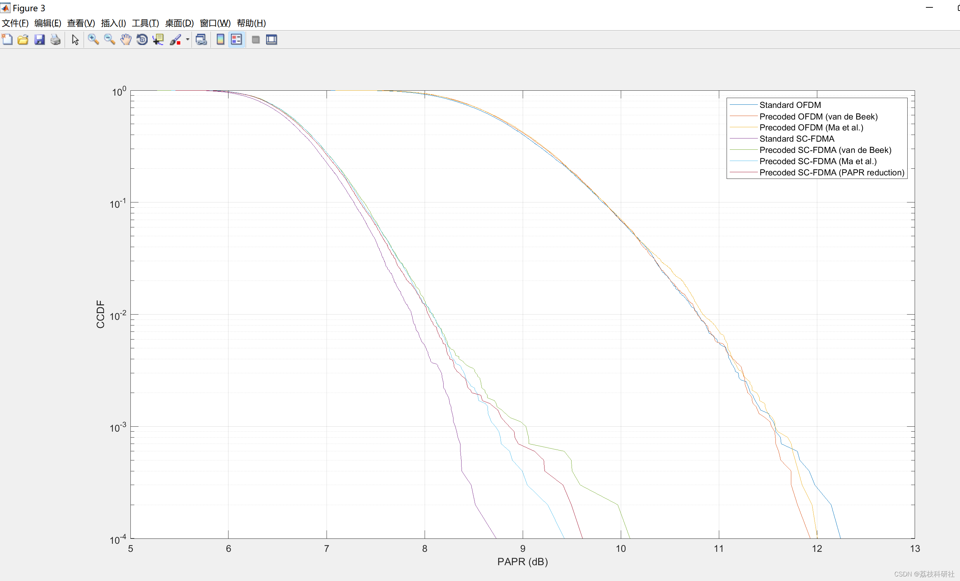Viewport: 960px width, 581px height.
Task: Open the 文件(F) menu
Action: pyautogui.click(x=15, y=23)
